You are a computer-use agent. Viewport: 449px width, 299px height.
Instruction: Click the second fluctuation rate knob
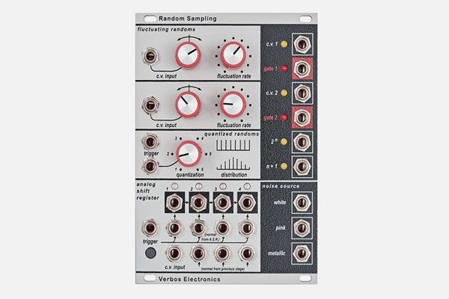point(233,105)
